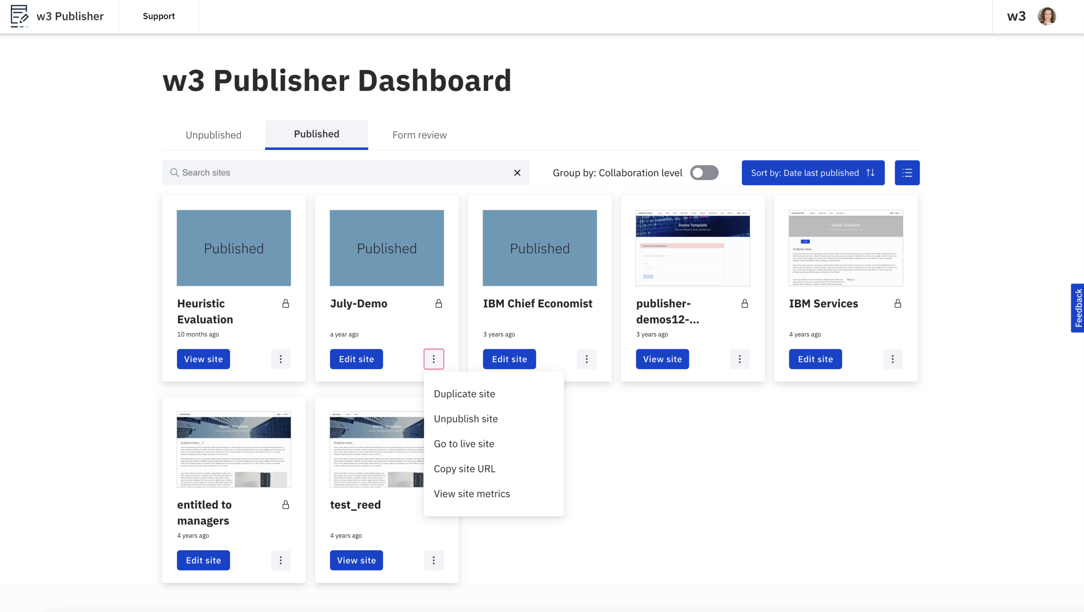Image resolution: width=1084 pixels, height=612 pixels.
Task: Click IBM Services site preview thumbnail
Action: click(846, 248)
